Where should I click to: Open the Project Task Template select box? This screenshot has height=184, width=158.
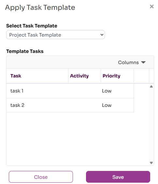coord(55,35)
